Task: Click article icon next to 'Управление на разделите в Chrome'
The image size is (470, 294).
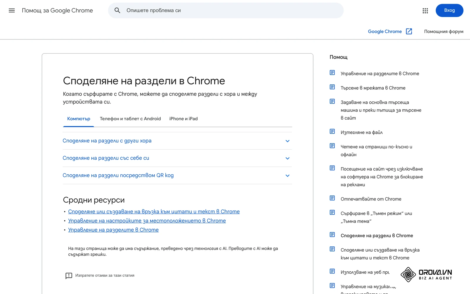Action: coord(332,73)
